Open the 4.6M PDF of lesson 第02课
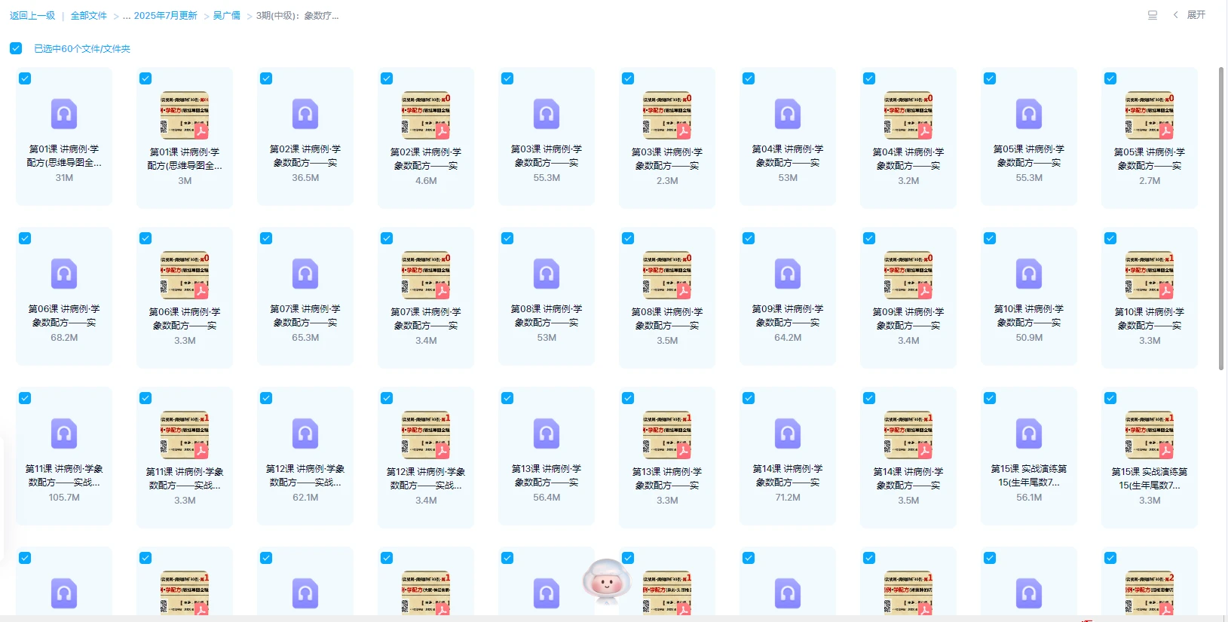1228x622 pixels. click(426, 115)
